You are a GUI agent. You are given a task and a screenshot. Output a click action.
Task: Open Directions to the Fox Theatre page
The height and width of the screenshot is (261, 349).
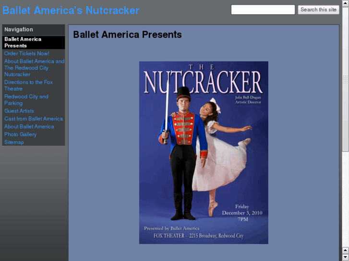pos(28,85)
